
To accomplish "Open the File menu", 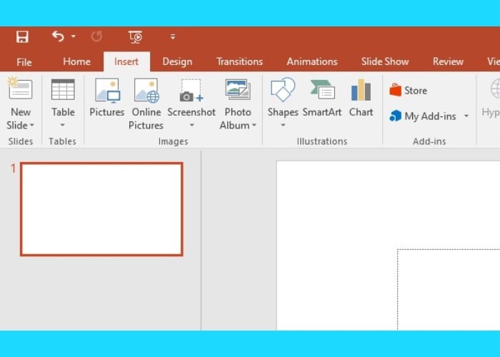I will pyautogui.click(x=24, y=61).
